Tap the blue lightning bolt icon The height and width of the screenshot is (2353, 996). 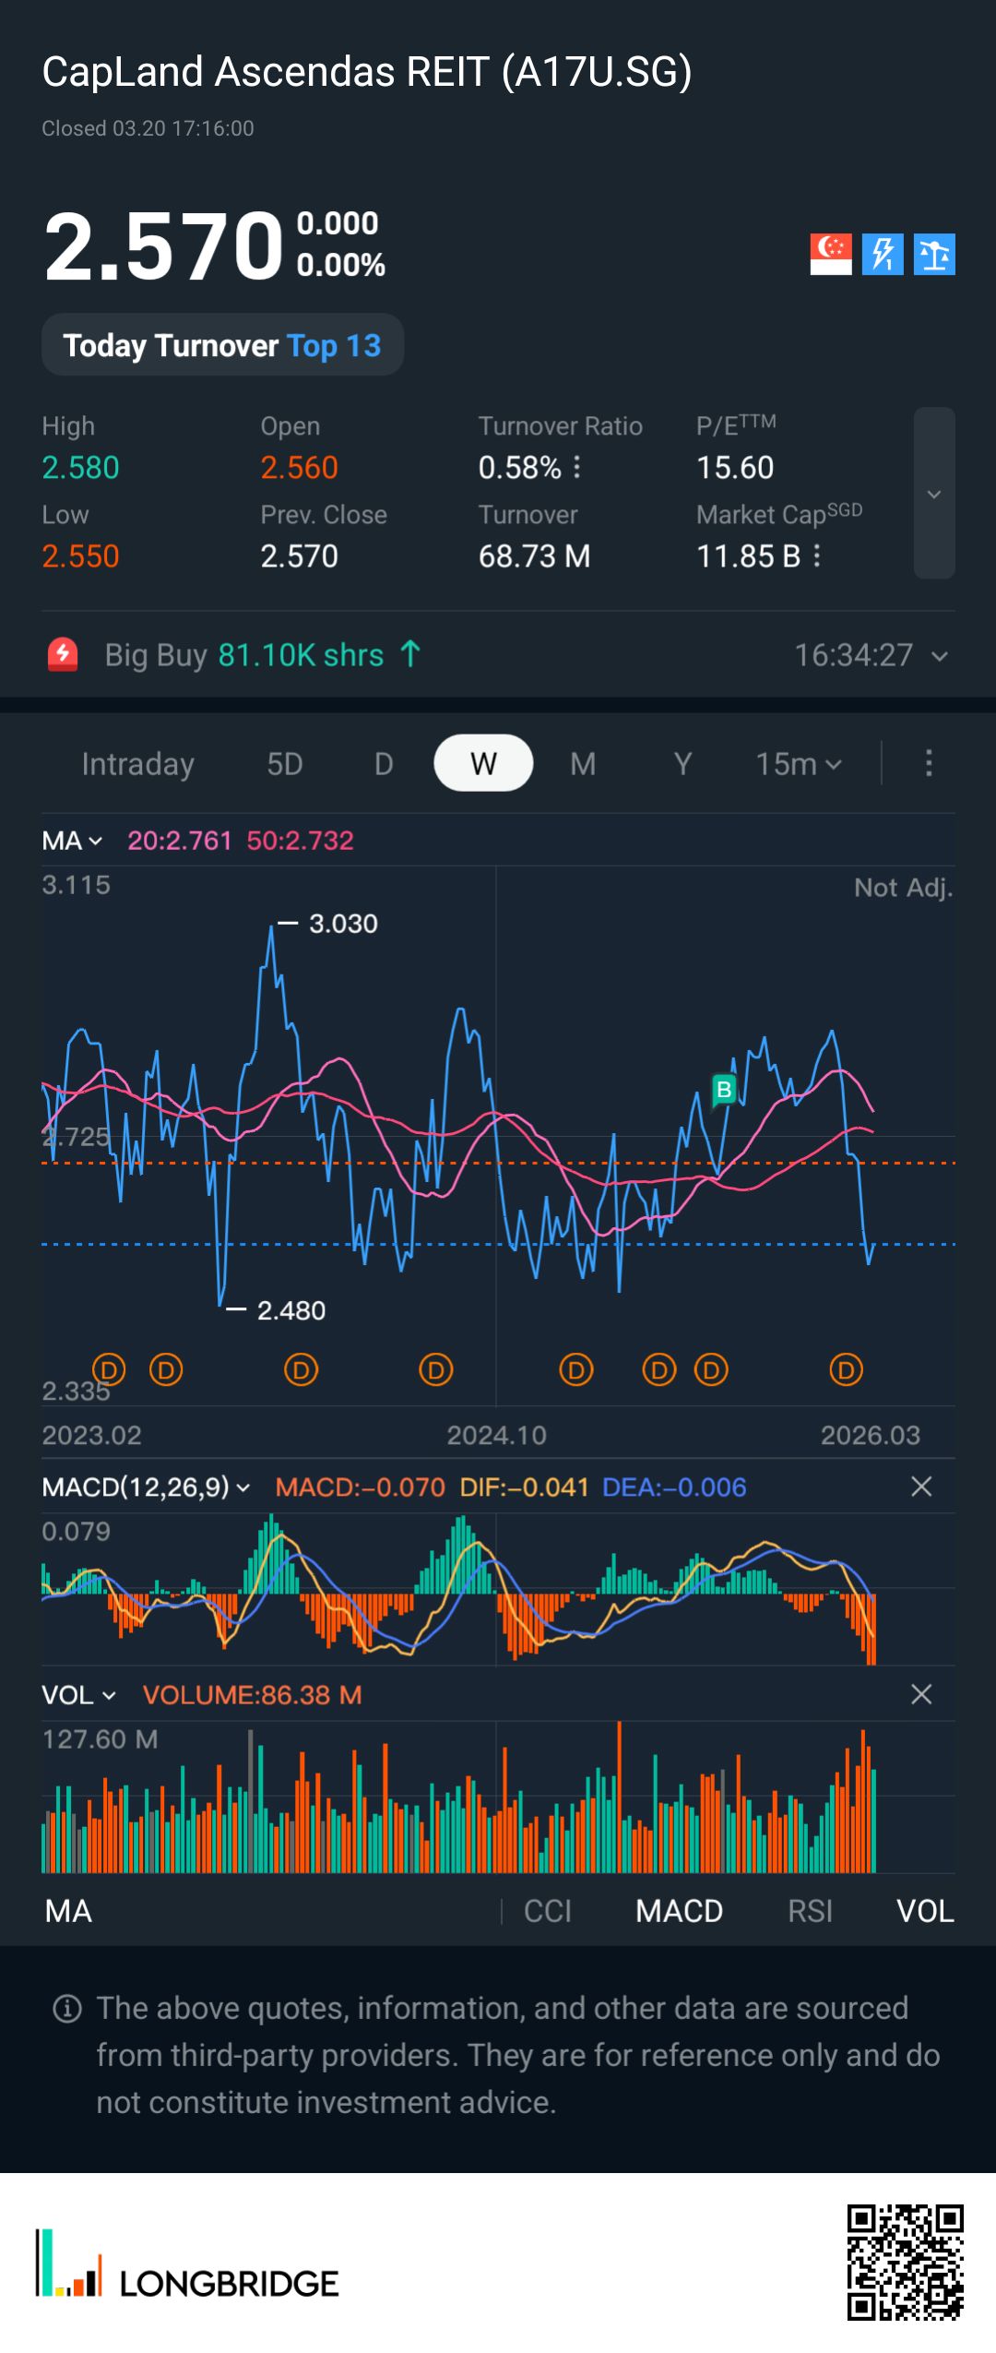[x=883, y=254]
